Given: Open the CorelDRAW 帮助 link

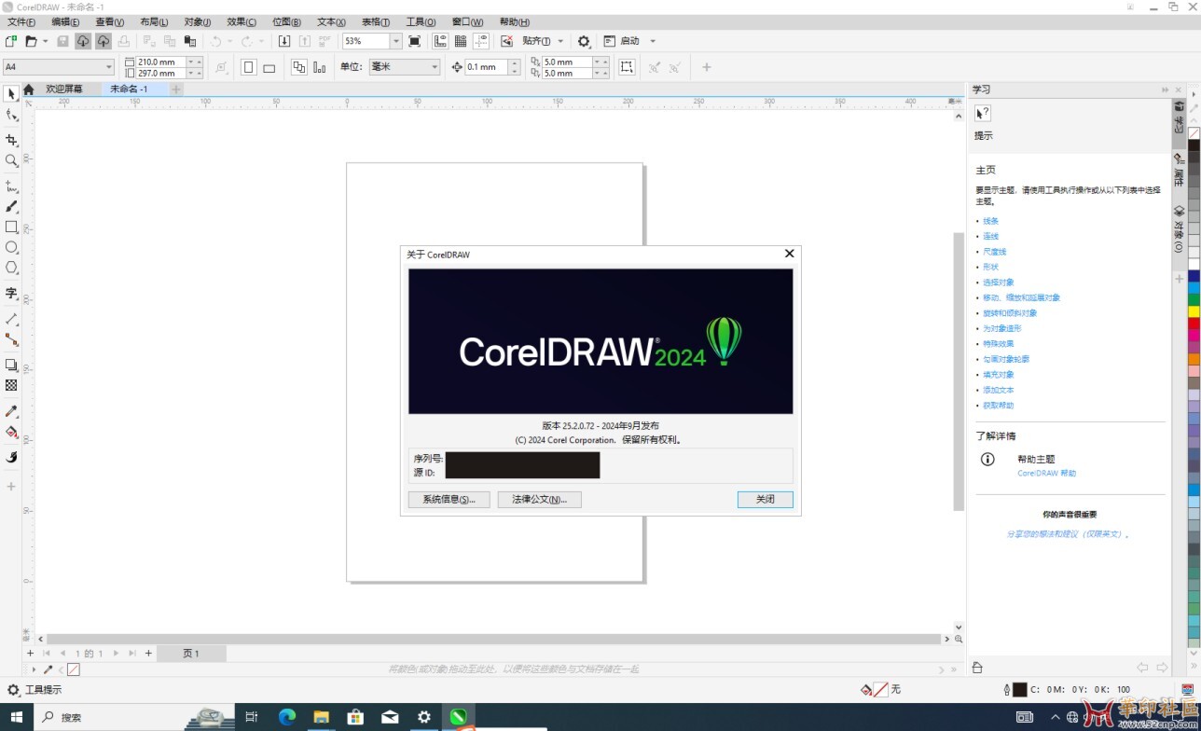Looking at the screenshot, I should pos(1046,474).
